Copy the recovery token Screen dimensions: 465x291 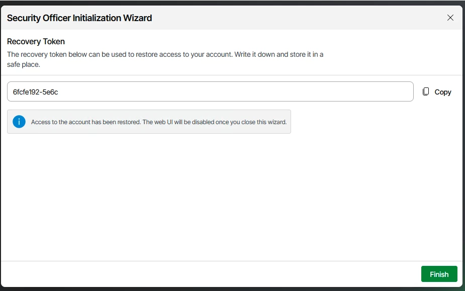(437, 92)
